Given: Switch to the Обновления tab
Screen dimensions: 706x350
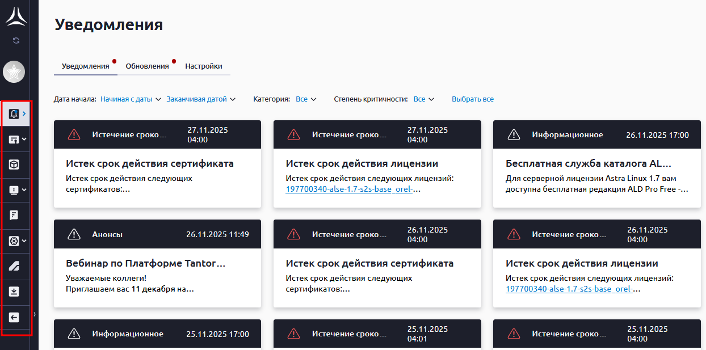Looking at the screenshot, I should tap(147, 66).
